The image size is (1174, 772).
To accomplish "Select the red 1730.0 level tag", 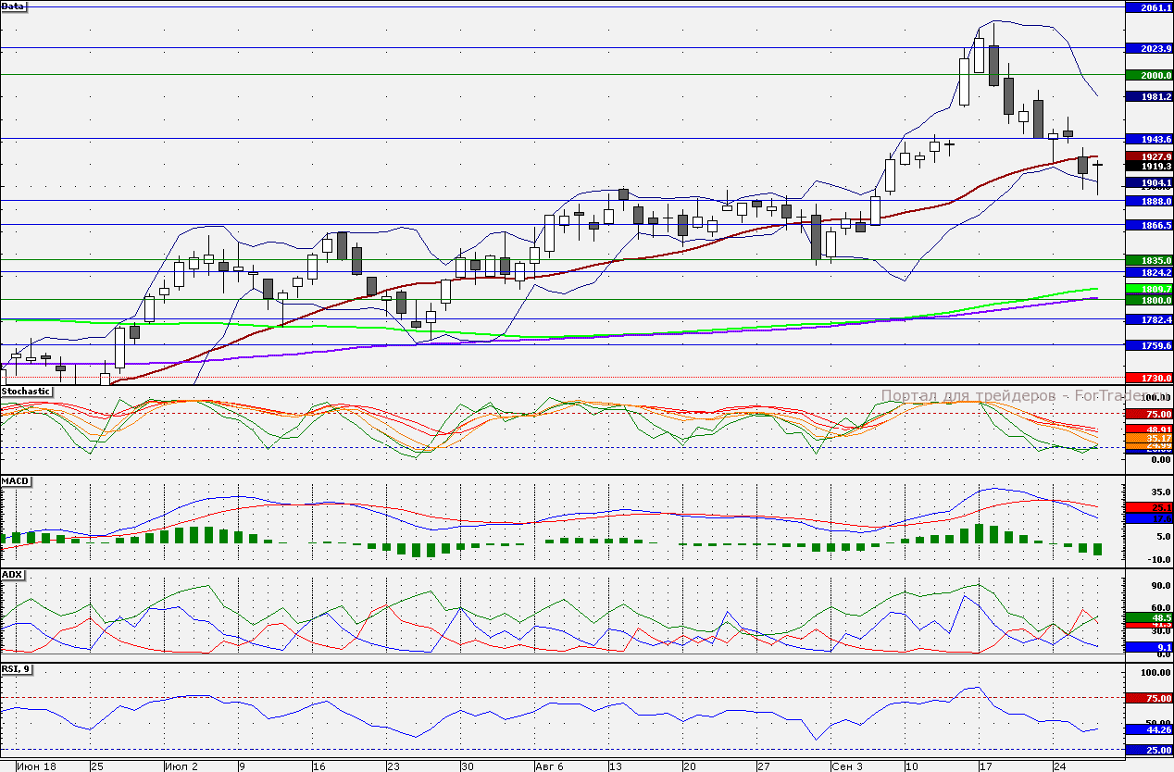I will point(1149,379).
